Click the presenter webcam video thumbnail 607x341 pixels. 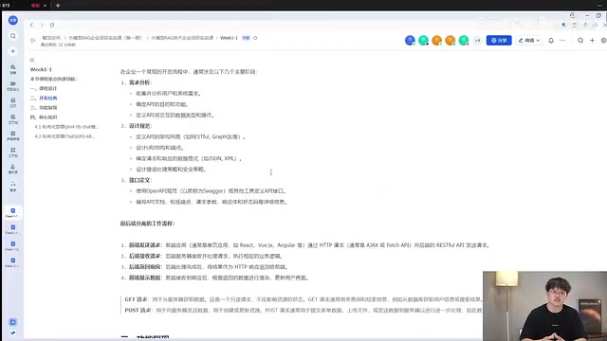544,306
